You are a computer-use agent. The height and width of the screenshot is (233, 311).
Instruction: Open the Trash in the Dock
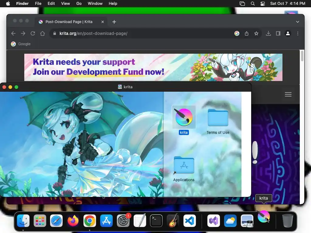tap(288, 221)
